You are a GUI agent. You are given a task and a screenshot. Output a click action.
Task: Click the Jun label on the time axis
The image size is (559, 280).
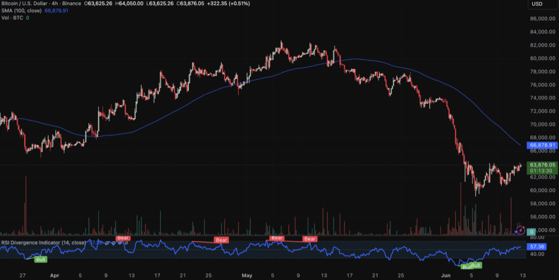(x=445, y=276)
